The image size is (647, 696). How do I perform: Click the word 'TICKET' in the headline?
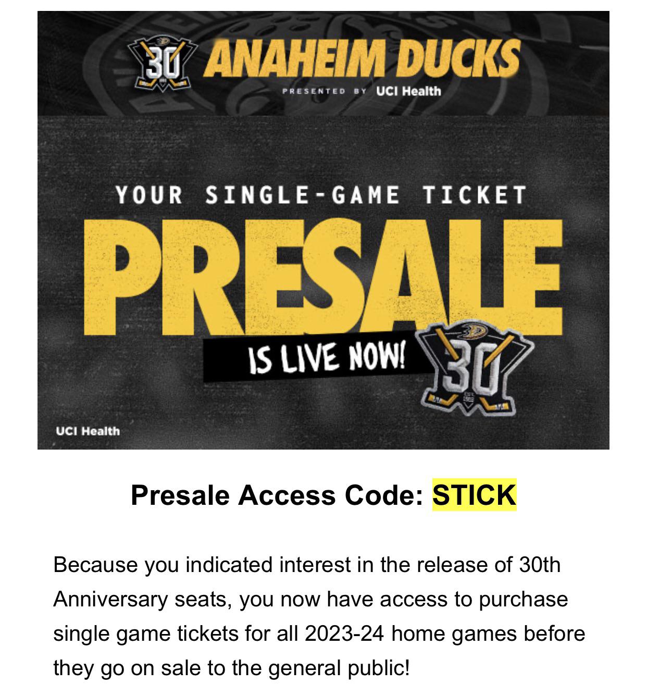(x=474, y=195)
